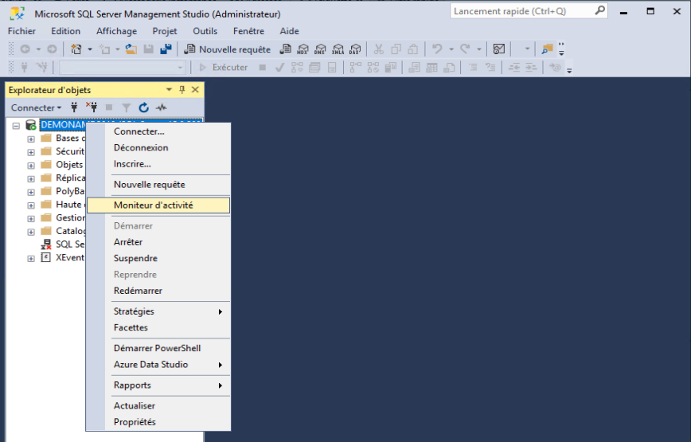Expand the Haute disponibilité folder node
Viewport: 691px width, 442px height.
tap(31, 205)
